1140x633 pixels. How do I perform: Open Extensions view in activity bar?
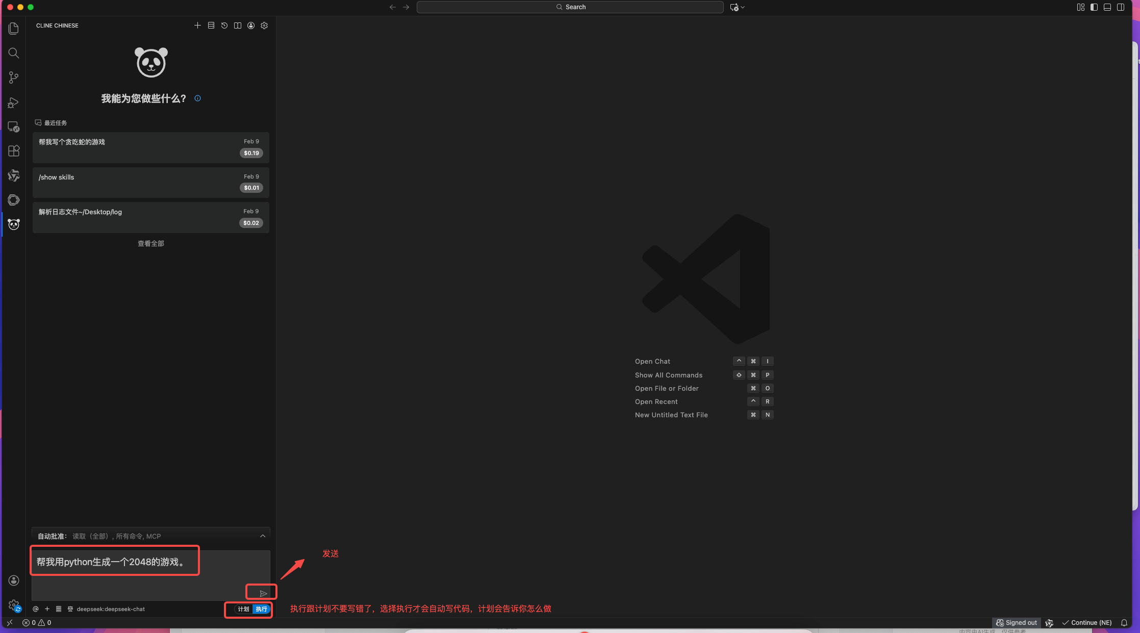14,151
